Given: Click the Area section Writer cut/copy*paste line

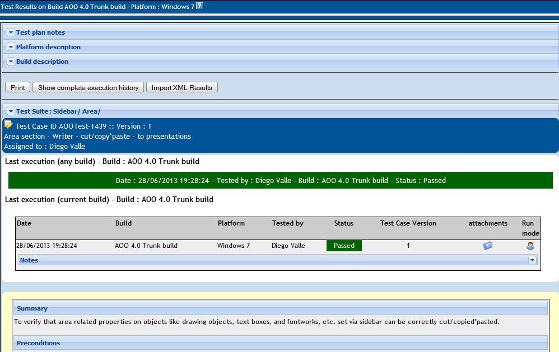Looking at the screenshot, I should [x=97, y=136].
